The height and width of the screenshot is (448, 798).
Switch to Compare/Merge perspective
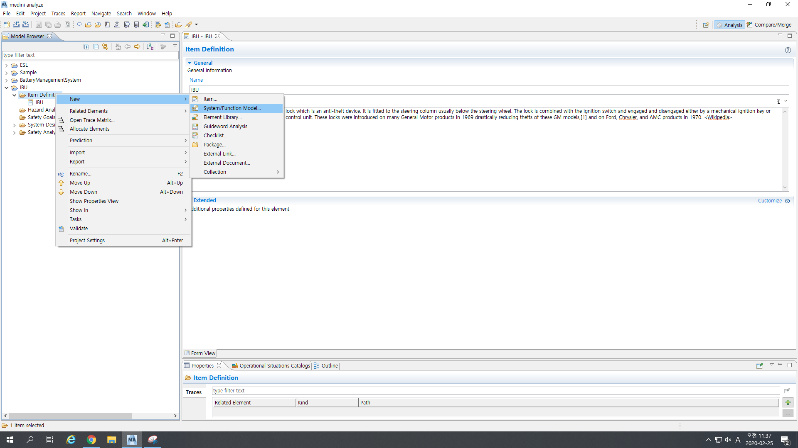tap(769, 25)
